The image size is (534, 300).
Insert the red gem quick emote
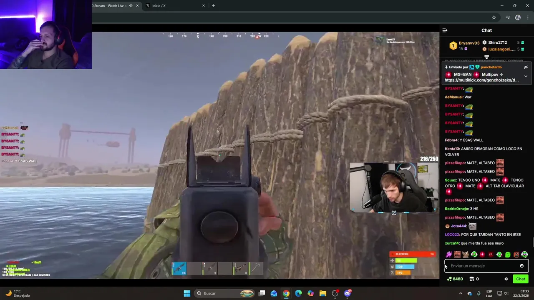(x=482, y=254)
